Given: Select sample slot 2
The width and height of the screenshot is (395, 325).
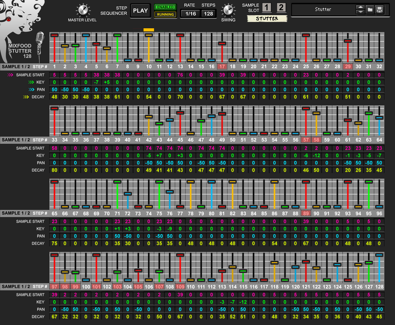Looking at the screenshot, I should coord(281,8).
